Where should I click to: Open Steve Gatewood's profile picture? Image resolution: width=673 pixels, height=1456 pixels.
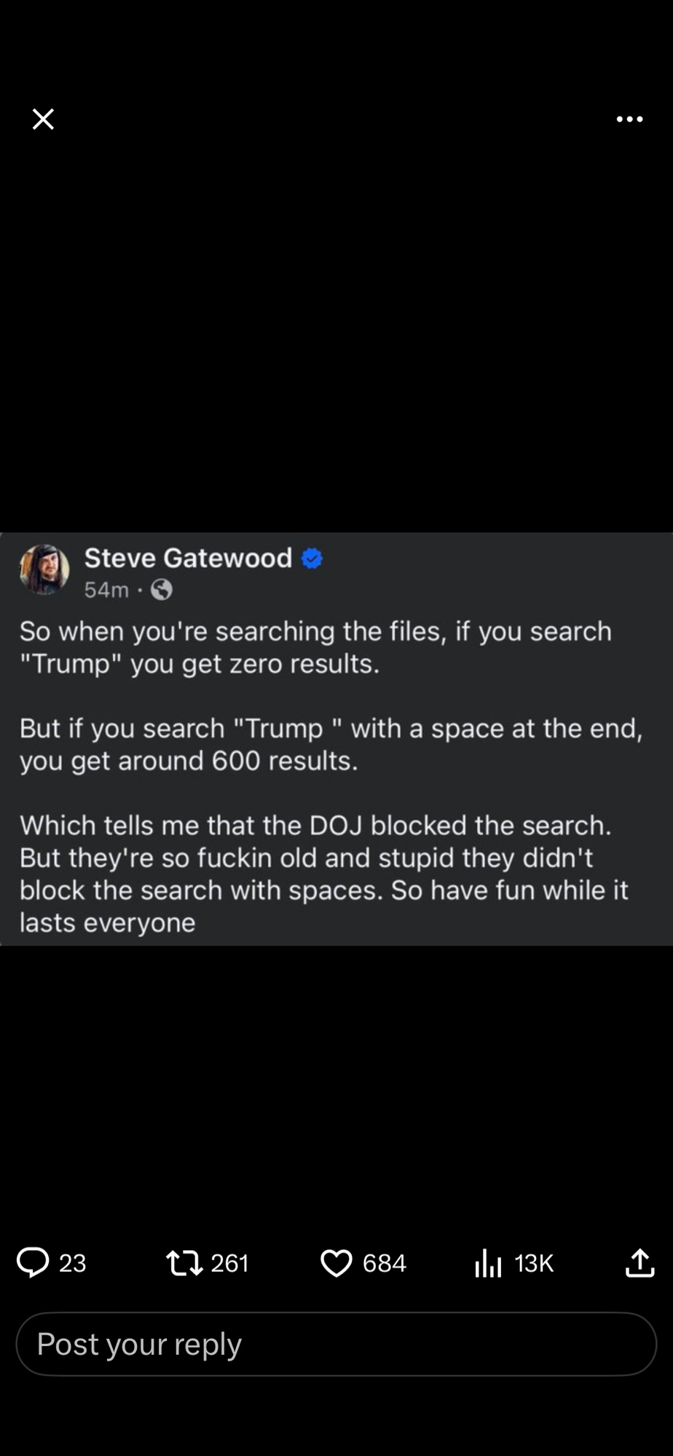pyautogui.click(x=44, y=569)
